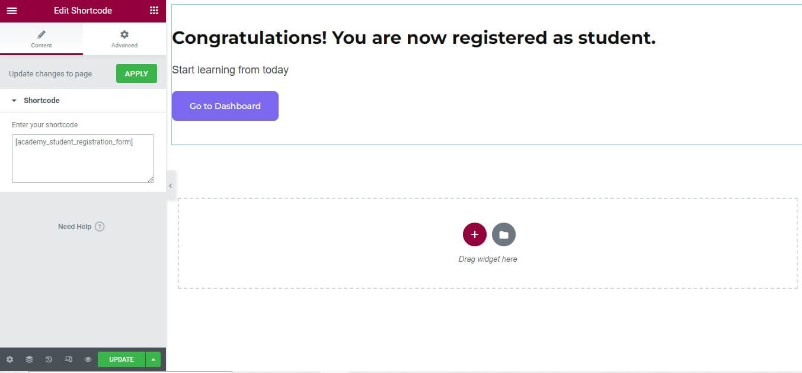Switch to Responsive Mode
The width and height of the screenshot is (802, 373).
tap(68, 359)
